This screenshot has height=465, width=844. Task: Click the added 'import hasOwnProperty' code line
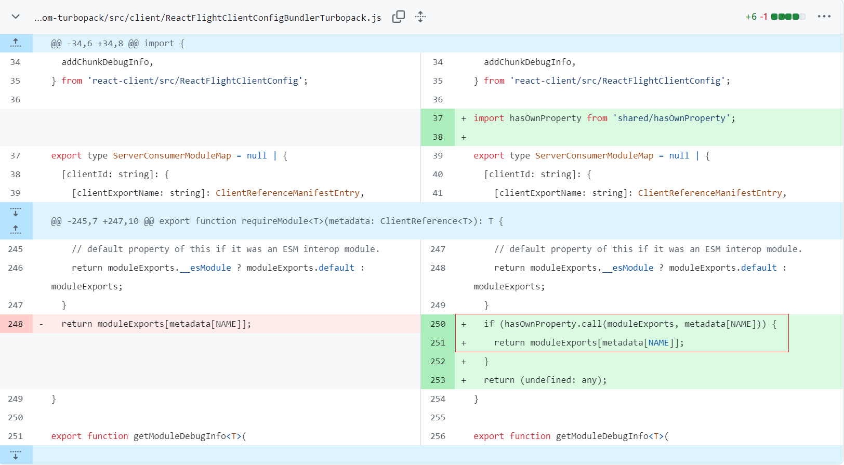[x=604, y=118]
